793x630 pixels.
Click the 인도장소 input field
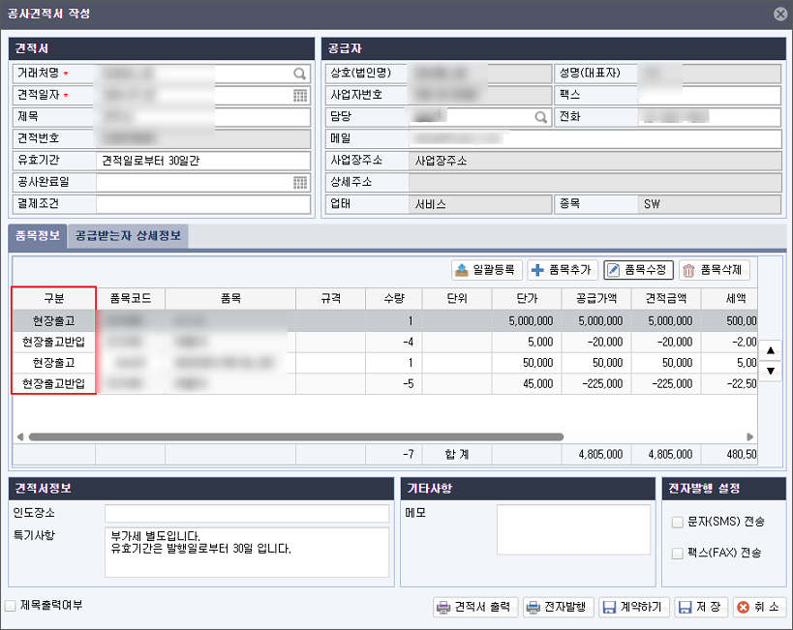point(247,513)
